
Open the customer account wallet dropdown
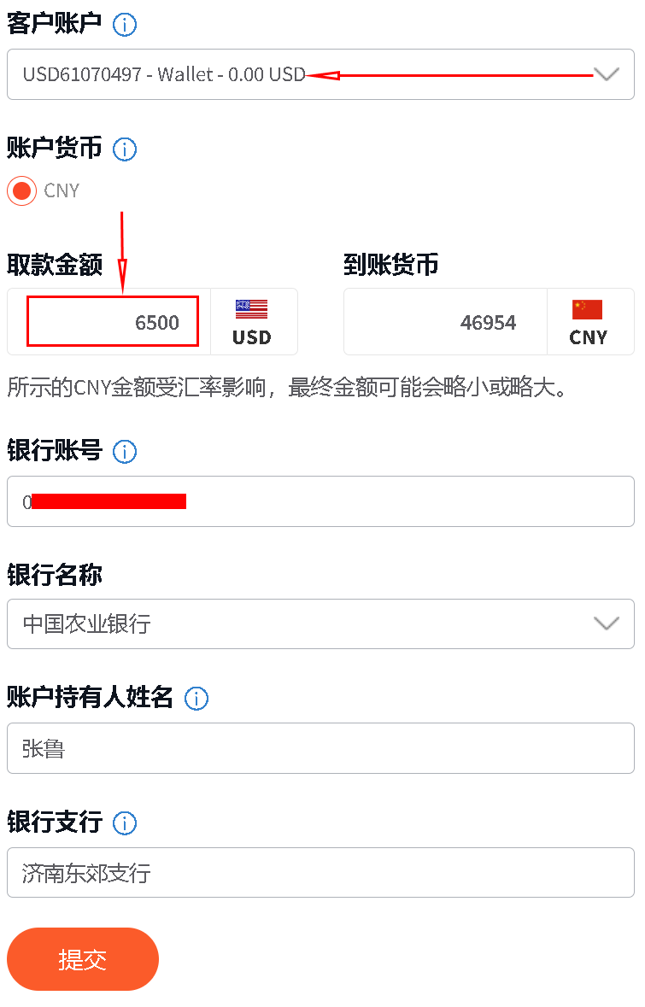click(x=320, y=74)
